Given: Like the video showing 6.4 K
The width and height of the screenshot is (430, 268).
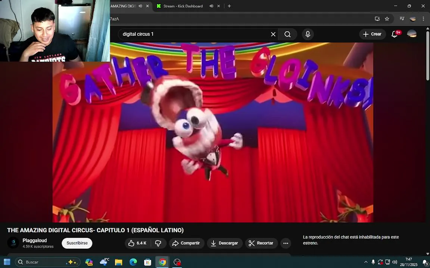Looking at the screenshot, I should coord(137,243).
